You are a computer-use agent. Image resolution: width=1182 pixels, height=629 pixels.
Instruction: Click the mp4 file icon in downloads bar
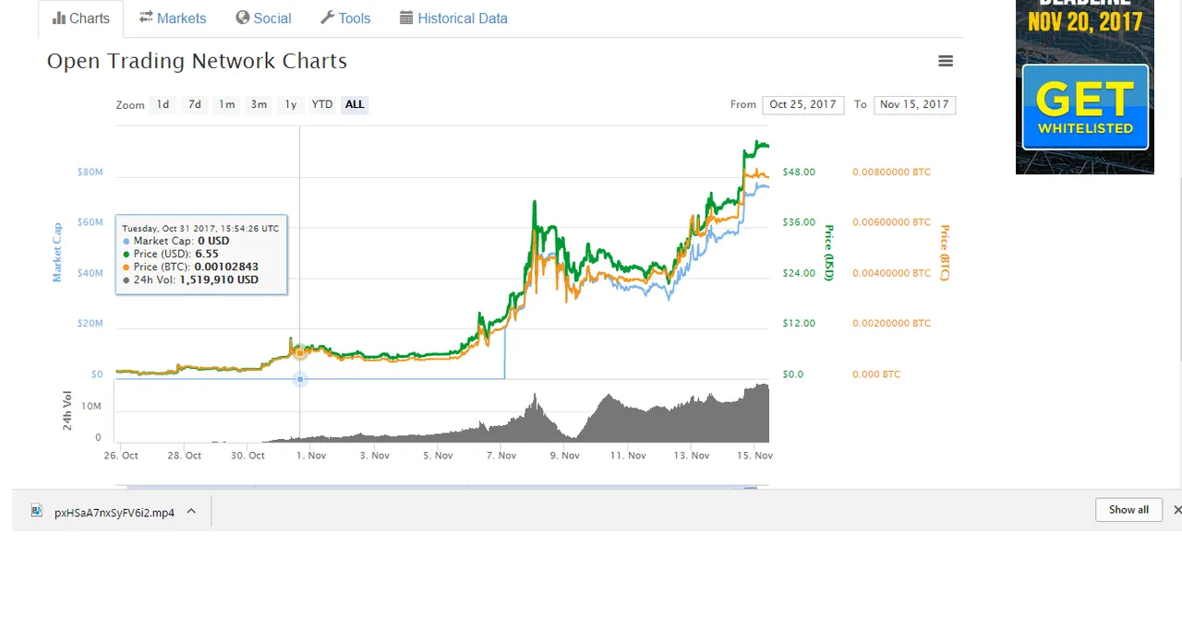coord(37,511)
